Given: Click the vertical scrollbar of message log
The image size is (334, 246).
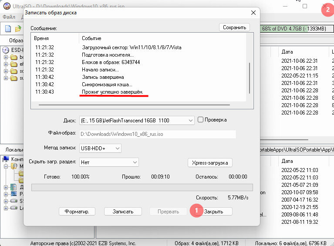Looking at the screenshot, I should coord(250,78).
